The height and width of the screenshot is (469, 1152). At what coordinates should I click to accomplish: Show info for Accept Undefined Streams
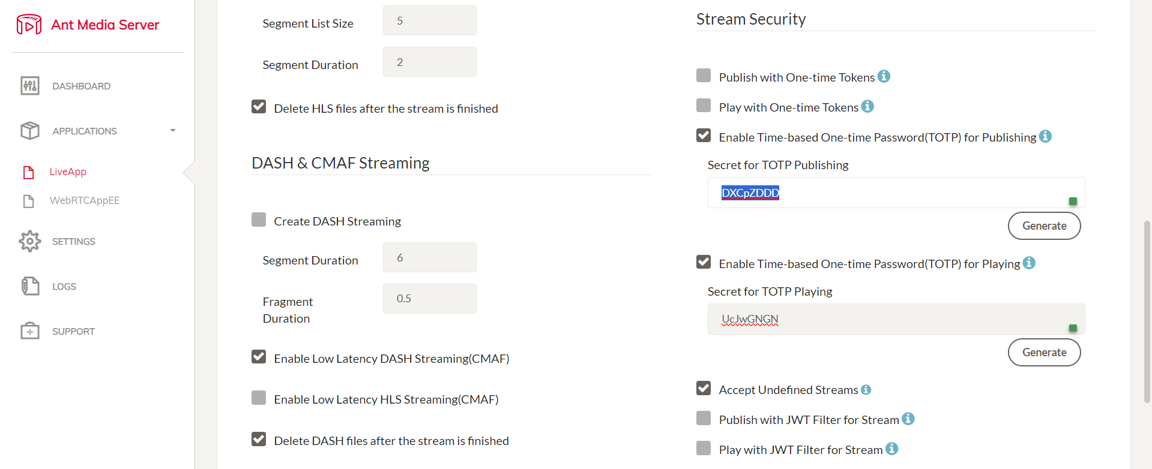(866, 390)
